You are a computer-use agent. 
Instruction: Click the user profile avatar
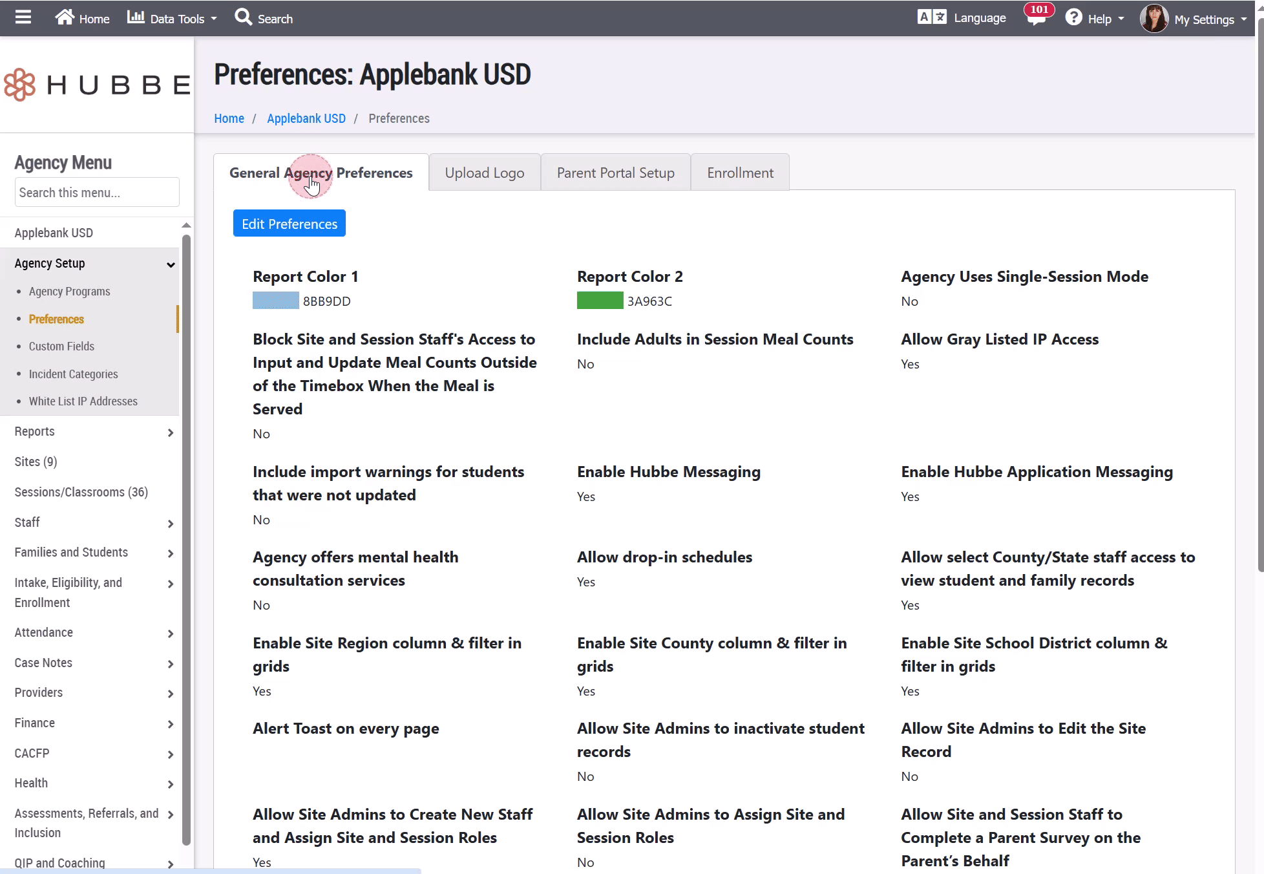(1154, 18)
